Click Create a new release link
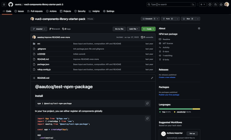The height and width of the screenshot is (140, 231). 167,77
